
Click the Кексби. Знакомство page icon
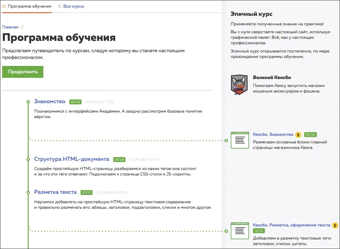click(x=240, y=140)
